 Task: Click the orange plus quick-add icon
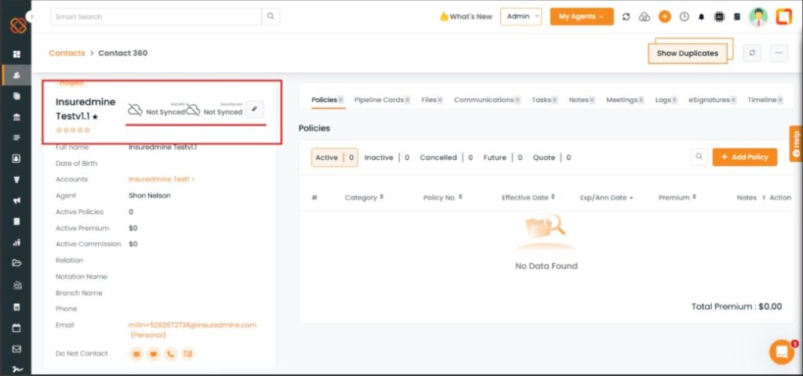pyautogui.click(x=664, y=16)
